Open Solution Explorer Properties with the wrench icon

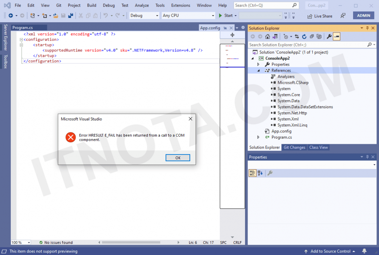(329, 36)
